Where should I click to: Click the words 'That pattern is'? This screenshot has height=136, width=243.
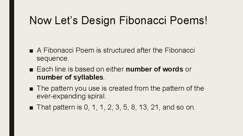tap(59, 107)
